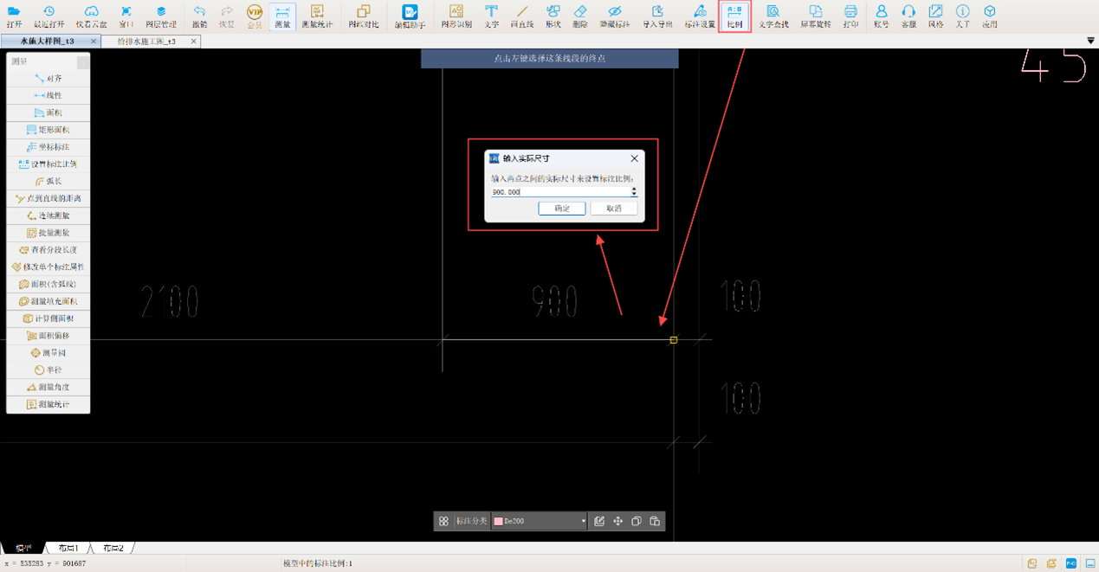Click the 比例 scale tool in toolbar
1099x572 pixels.
point(734,16)
